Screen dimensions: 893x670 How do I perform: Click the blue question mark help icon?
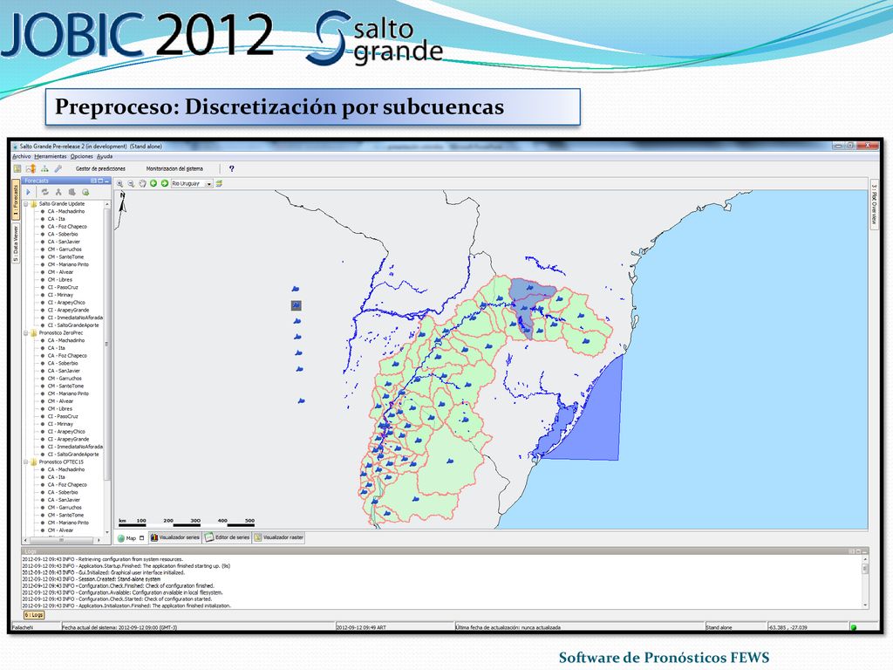tap(231, 168)
